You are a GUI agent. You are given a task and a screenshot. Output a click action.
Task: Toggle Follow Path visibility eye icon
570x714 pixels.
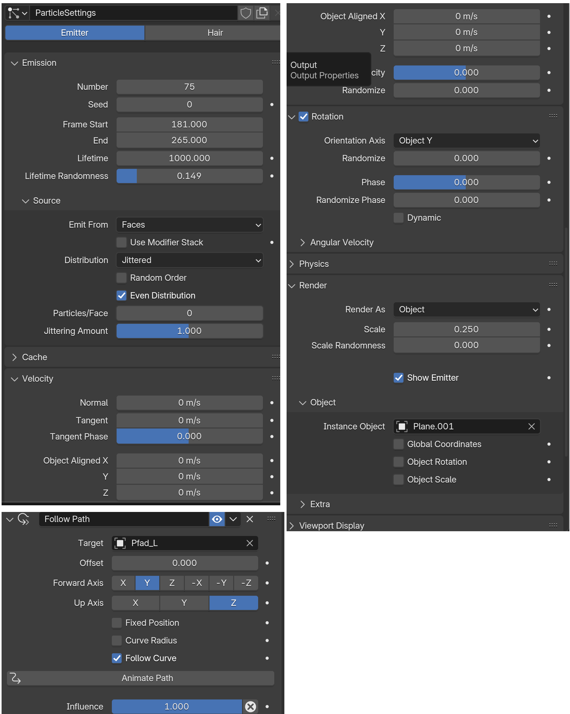click(217, 519)
